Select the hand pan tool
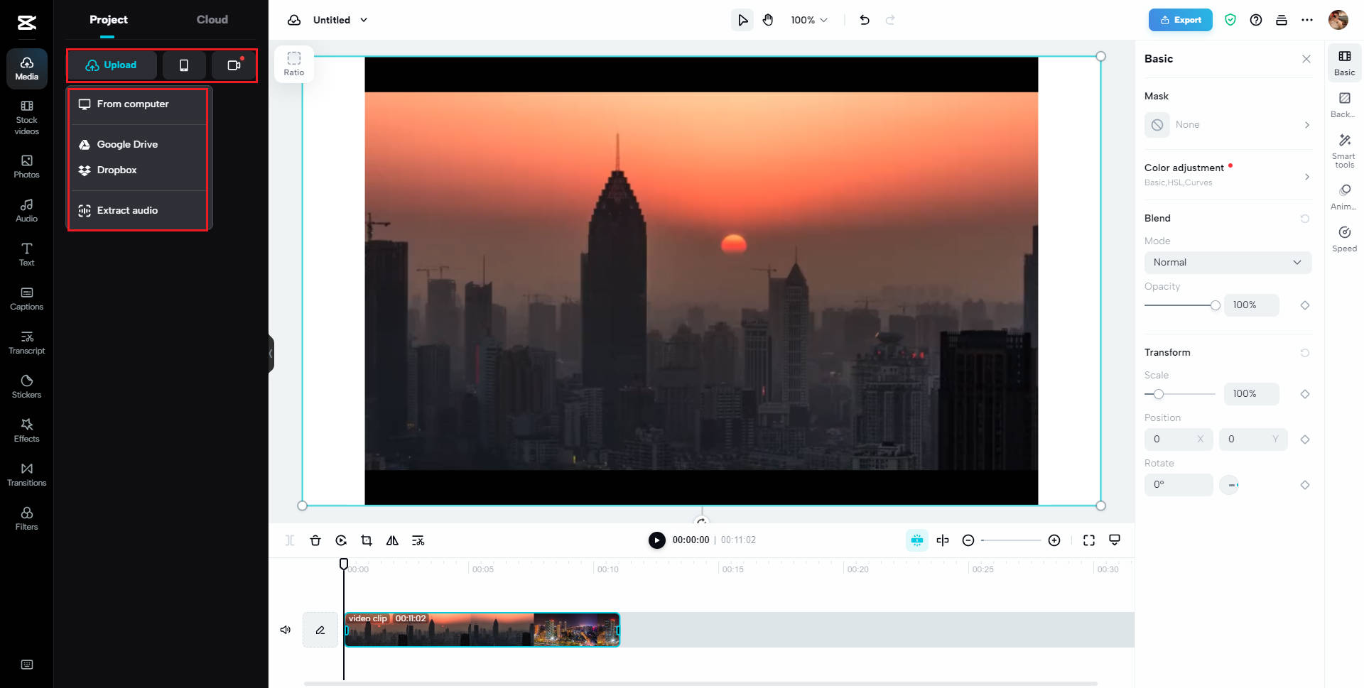 pyautogui.click(x=768, y=20)
